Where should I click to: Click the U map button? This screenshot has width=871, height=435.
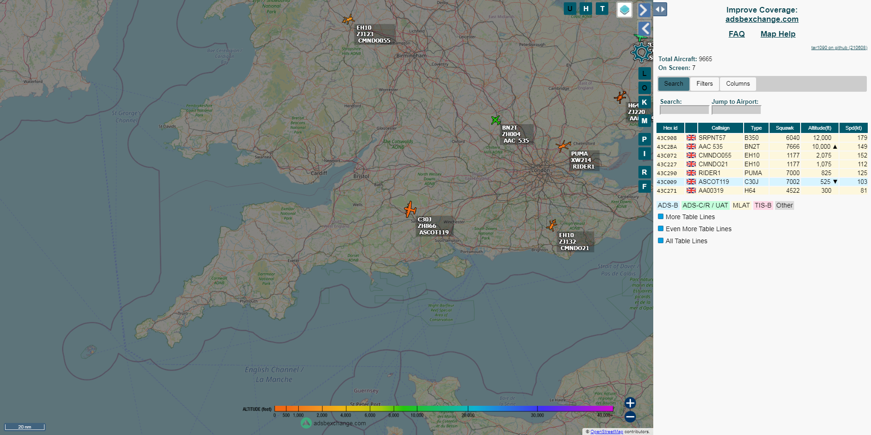pyautogui.click(x=570, y=8)
